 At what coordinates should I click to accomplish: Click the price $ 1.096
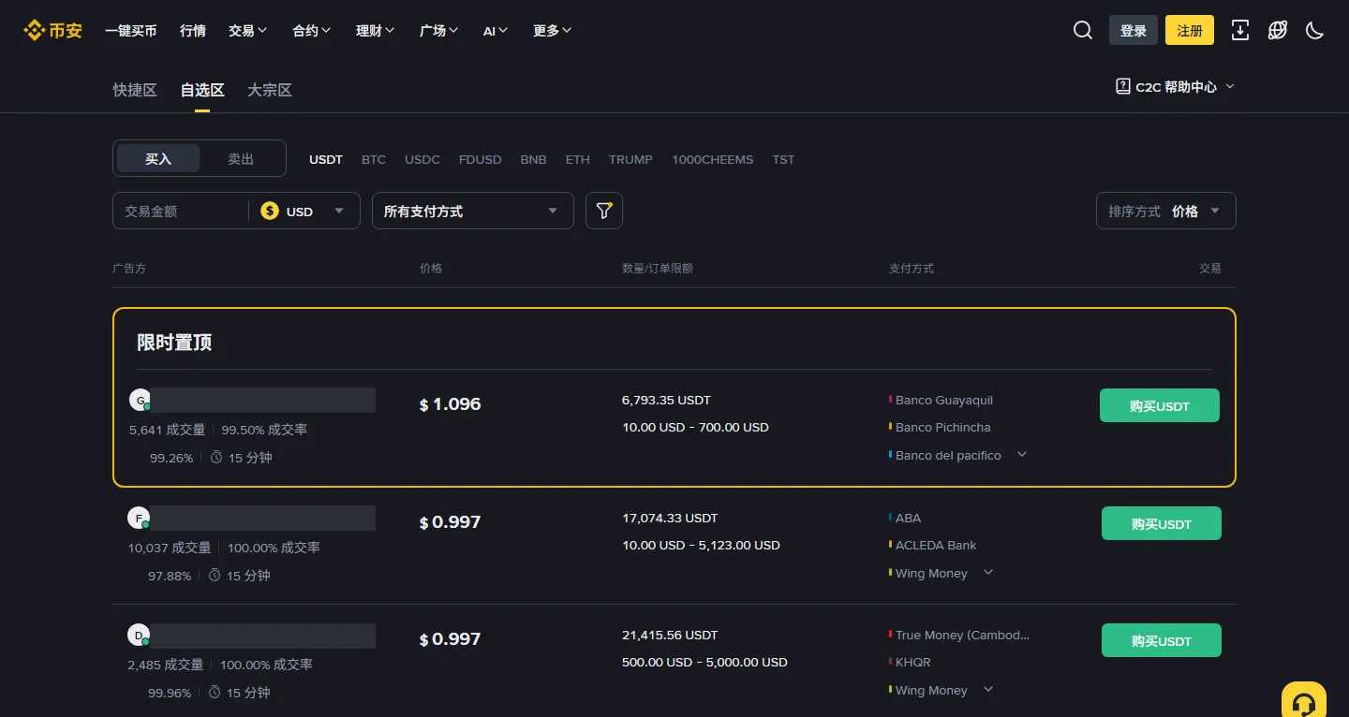click(x=451, y=404)
